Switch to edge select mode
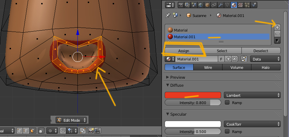The height and width of the screenshot is (137, 289). pos(26,131)
